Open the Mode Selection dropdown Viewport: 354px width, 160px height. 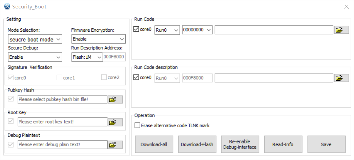click(35, 39)
